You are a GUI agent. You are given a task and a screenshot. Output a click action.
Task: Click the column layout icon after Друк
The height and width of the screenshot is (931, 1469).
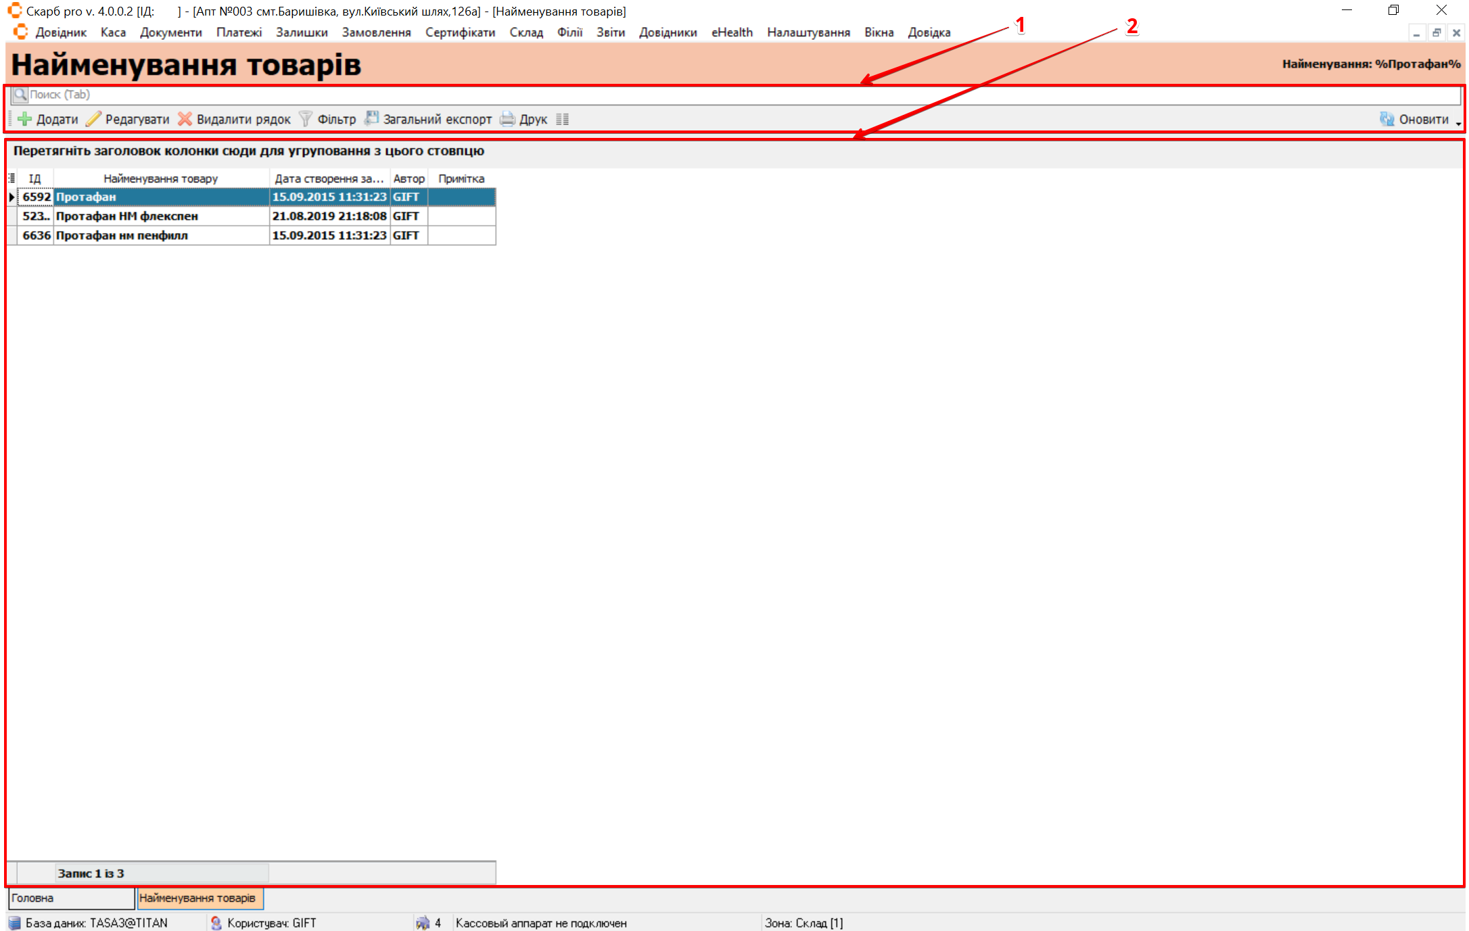pyautogui.click(x=562, y=119)
